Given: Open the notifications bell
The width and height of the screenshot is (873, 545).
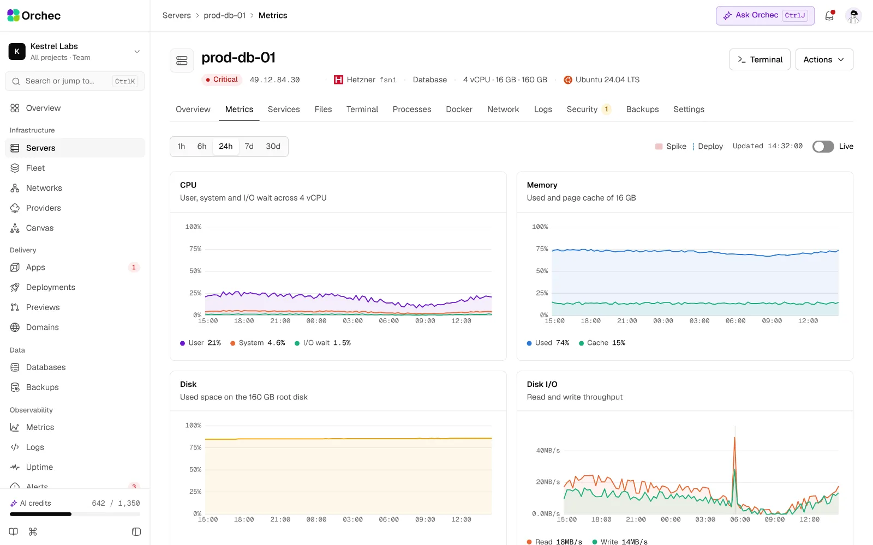Looking at the screenshot, I should click(829, 16).
